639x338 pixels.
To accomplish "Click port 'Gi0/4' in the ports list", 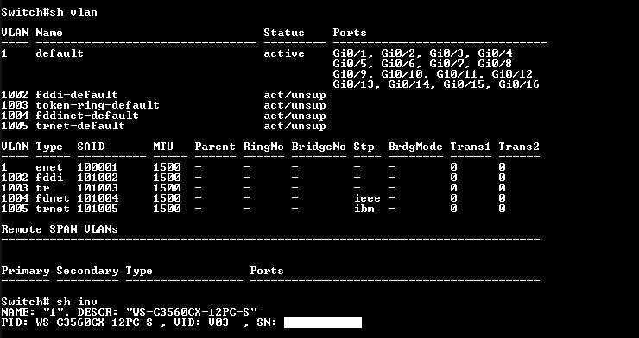I will [x=495, y=53].
